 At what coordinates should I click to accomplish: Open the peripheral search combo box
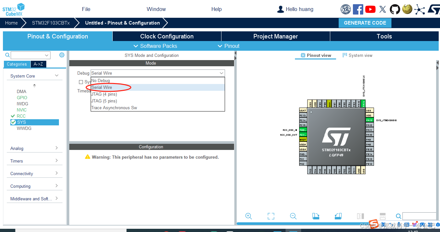(x=31, y=55)
